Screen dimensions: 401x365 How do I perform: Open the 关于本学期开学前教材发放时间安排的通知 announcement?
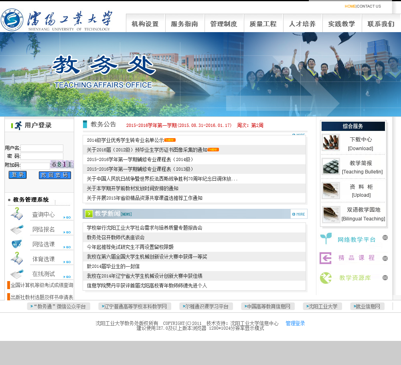point(132,188)
